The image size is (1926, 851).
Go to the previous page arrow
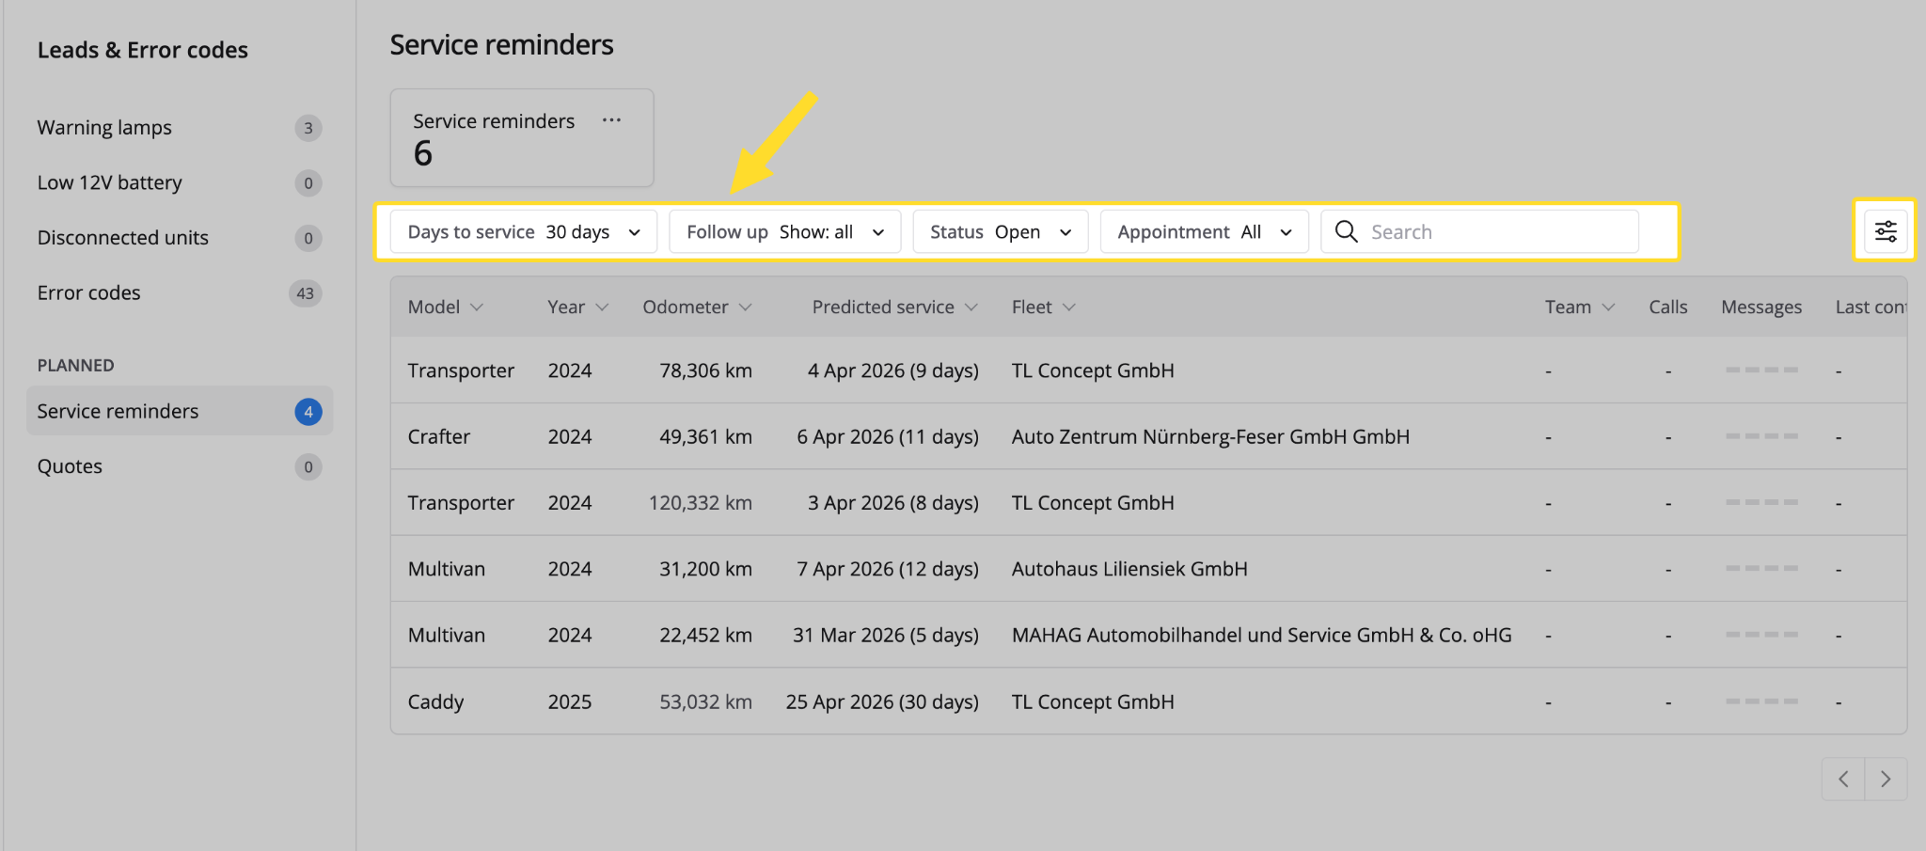(1843, 779)
